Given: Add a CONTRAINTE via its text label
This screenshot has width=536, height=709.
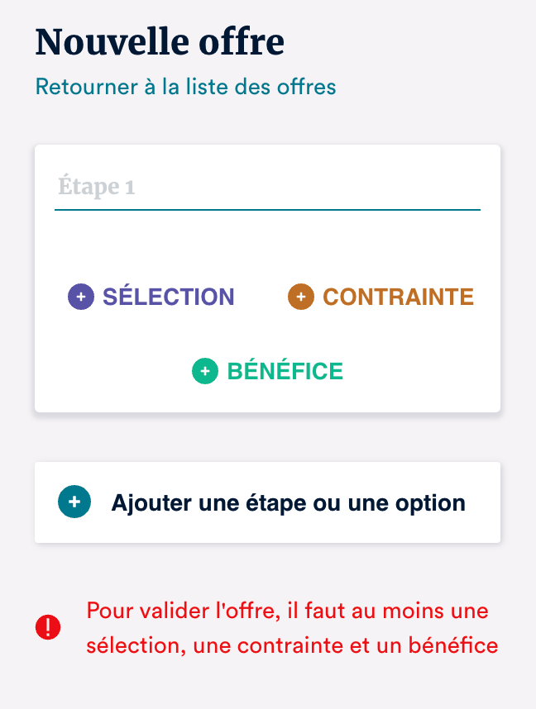Looking at the screenshot, I should pos(398,297).
